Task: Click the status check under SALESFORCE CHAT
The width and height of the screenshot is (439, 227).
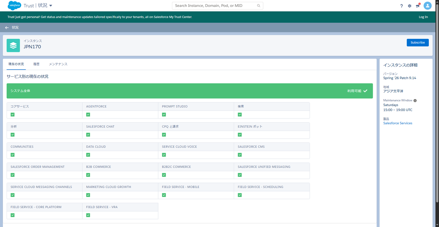Action: click(x=88, y=135)
